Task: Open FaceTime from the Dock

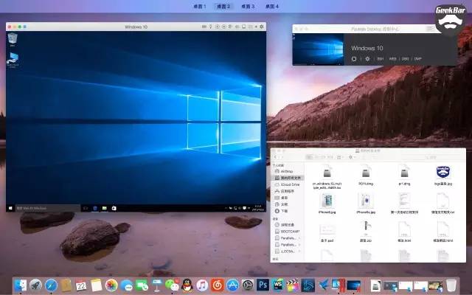Action: pyautogui.click(x=142, y=285)
